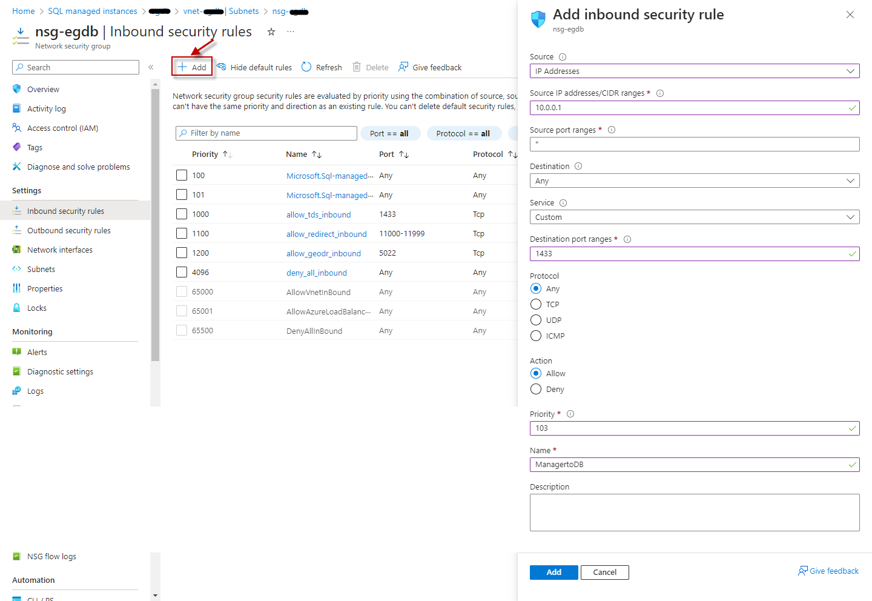This screenshot has height=601, width=872.
Task: Check the box for priority 100 rule
Action: (x=182, y=175)
